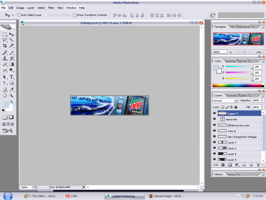This screenshot has height=200, width=266.
Task: Toggle visibility of DEWmocracy.com layer
Action: click(214, 125)
